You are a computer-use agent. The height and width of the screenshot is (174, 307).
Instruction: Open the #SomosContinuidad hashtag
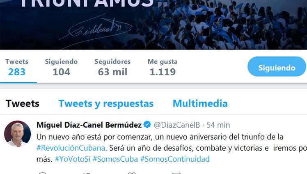(175, 159)
